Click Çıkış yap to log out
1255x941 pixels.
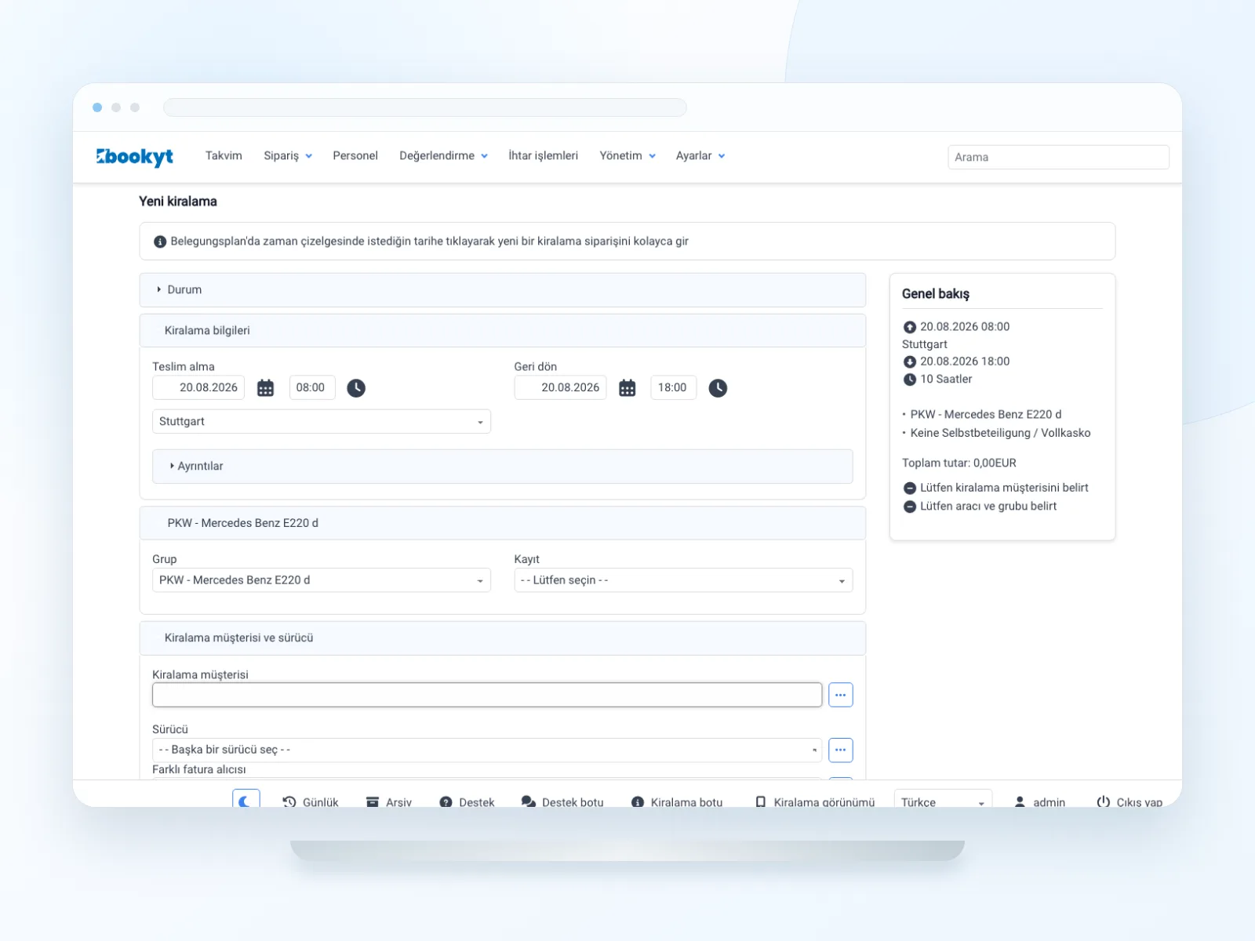pyautogui.click(x=1129, y=802)
